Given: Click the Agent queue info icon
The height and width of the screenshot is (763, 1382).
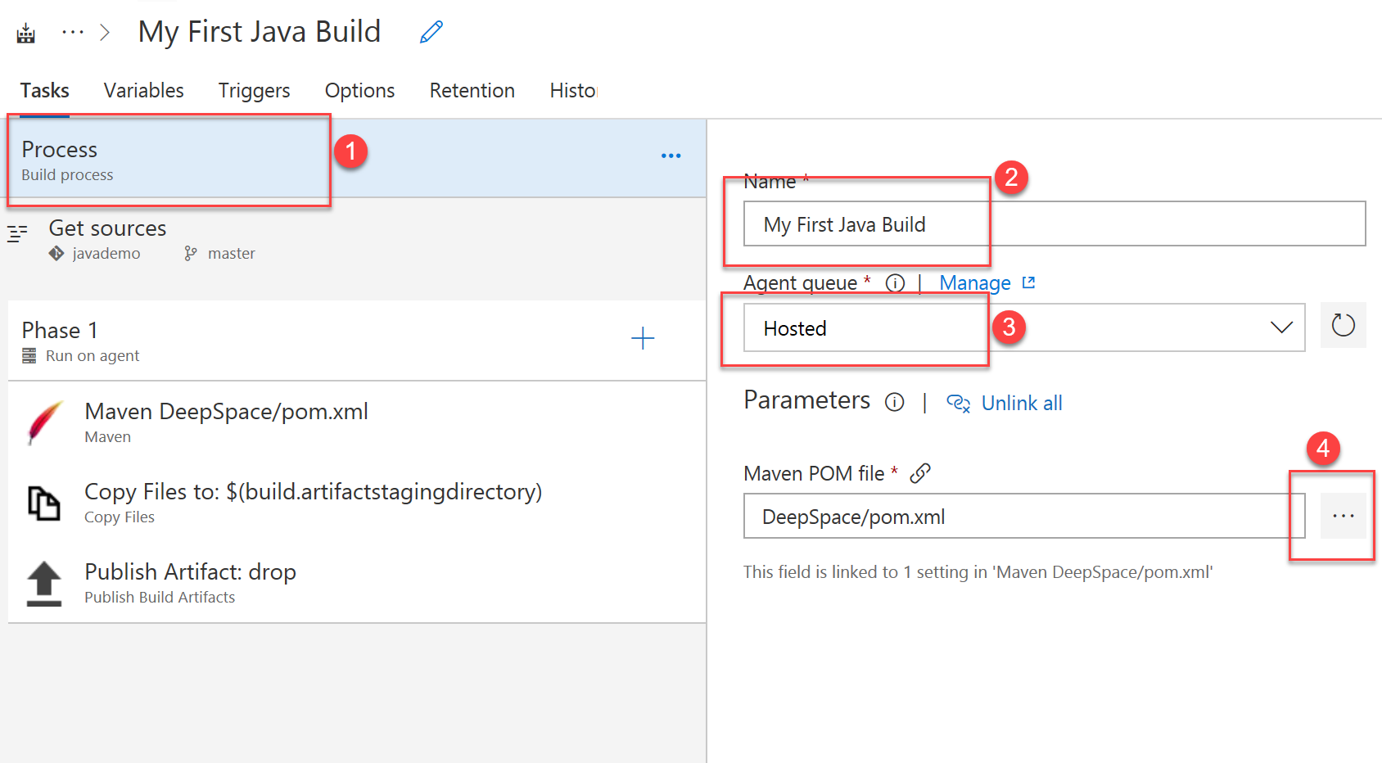Looking at the screenshot, I should point(895,283).
